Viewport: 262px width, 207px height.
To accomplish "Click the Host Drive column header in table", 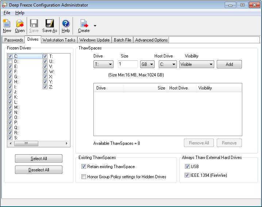I will (181, 88).
